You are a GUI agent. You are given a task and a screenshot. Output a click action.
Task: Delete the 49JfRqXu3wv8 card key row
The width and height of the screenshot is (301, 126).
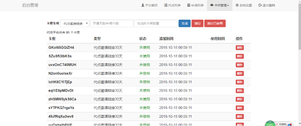click(x=240, y=116)
